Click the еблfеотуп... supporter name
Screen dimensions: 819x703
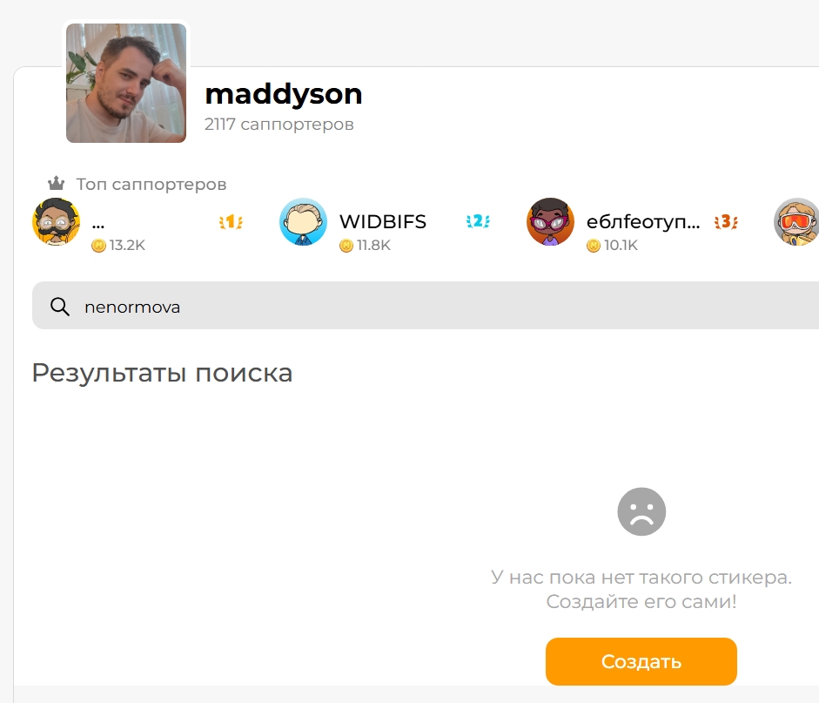tap(643, 222)
